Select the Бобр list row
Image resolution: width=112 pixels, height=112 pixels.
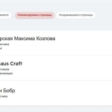(x=56, y=93)
